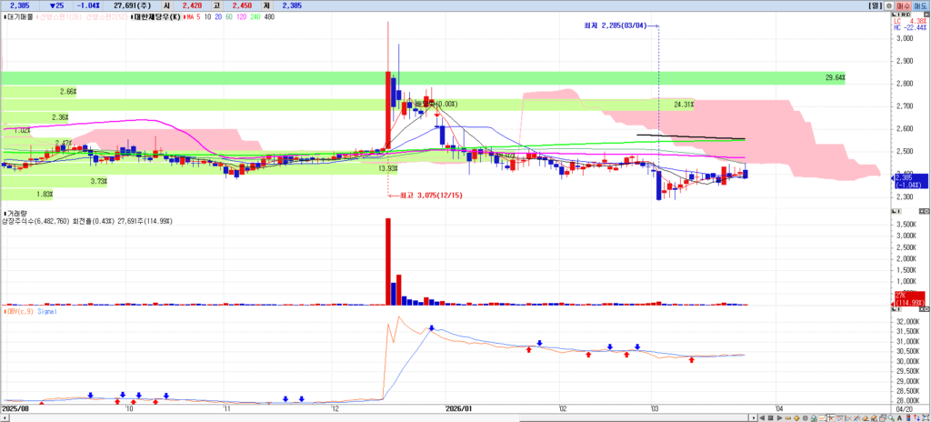Expand the OBV(c,9) indicator panel marker

pyautogui.click(x=5, y=311)
